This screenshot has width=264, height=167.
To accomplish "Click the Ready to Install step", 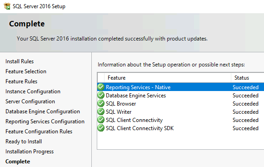I will click(x=24, y=142).
